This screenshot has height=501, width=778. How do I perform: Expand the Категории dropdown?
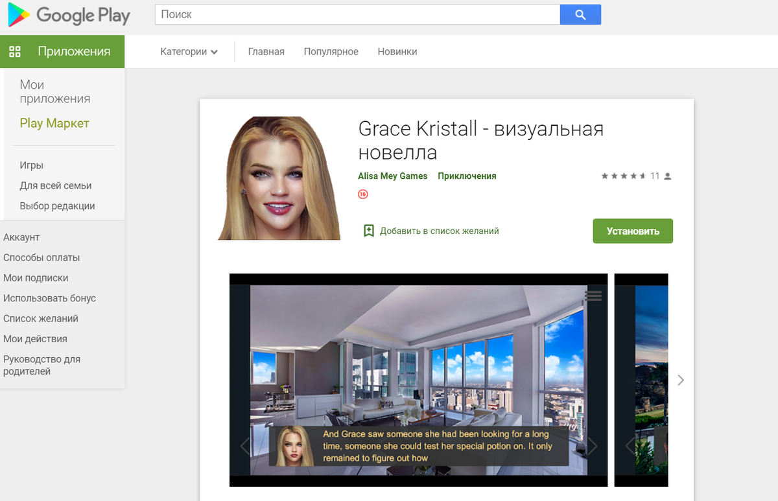point(189,52)
